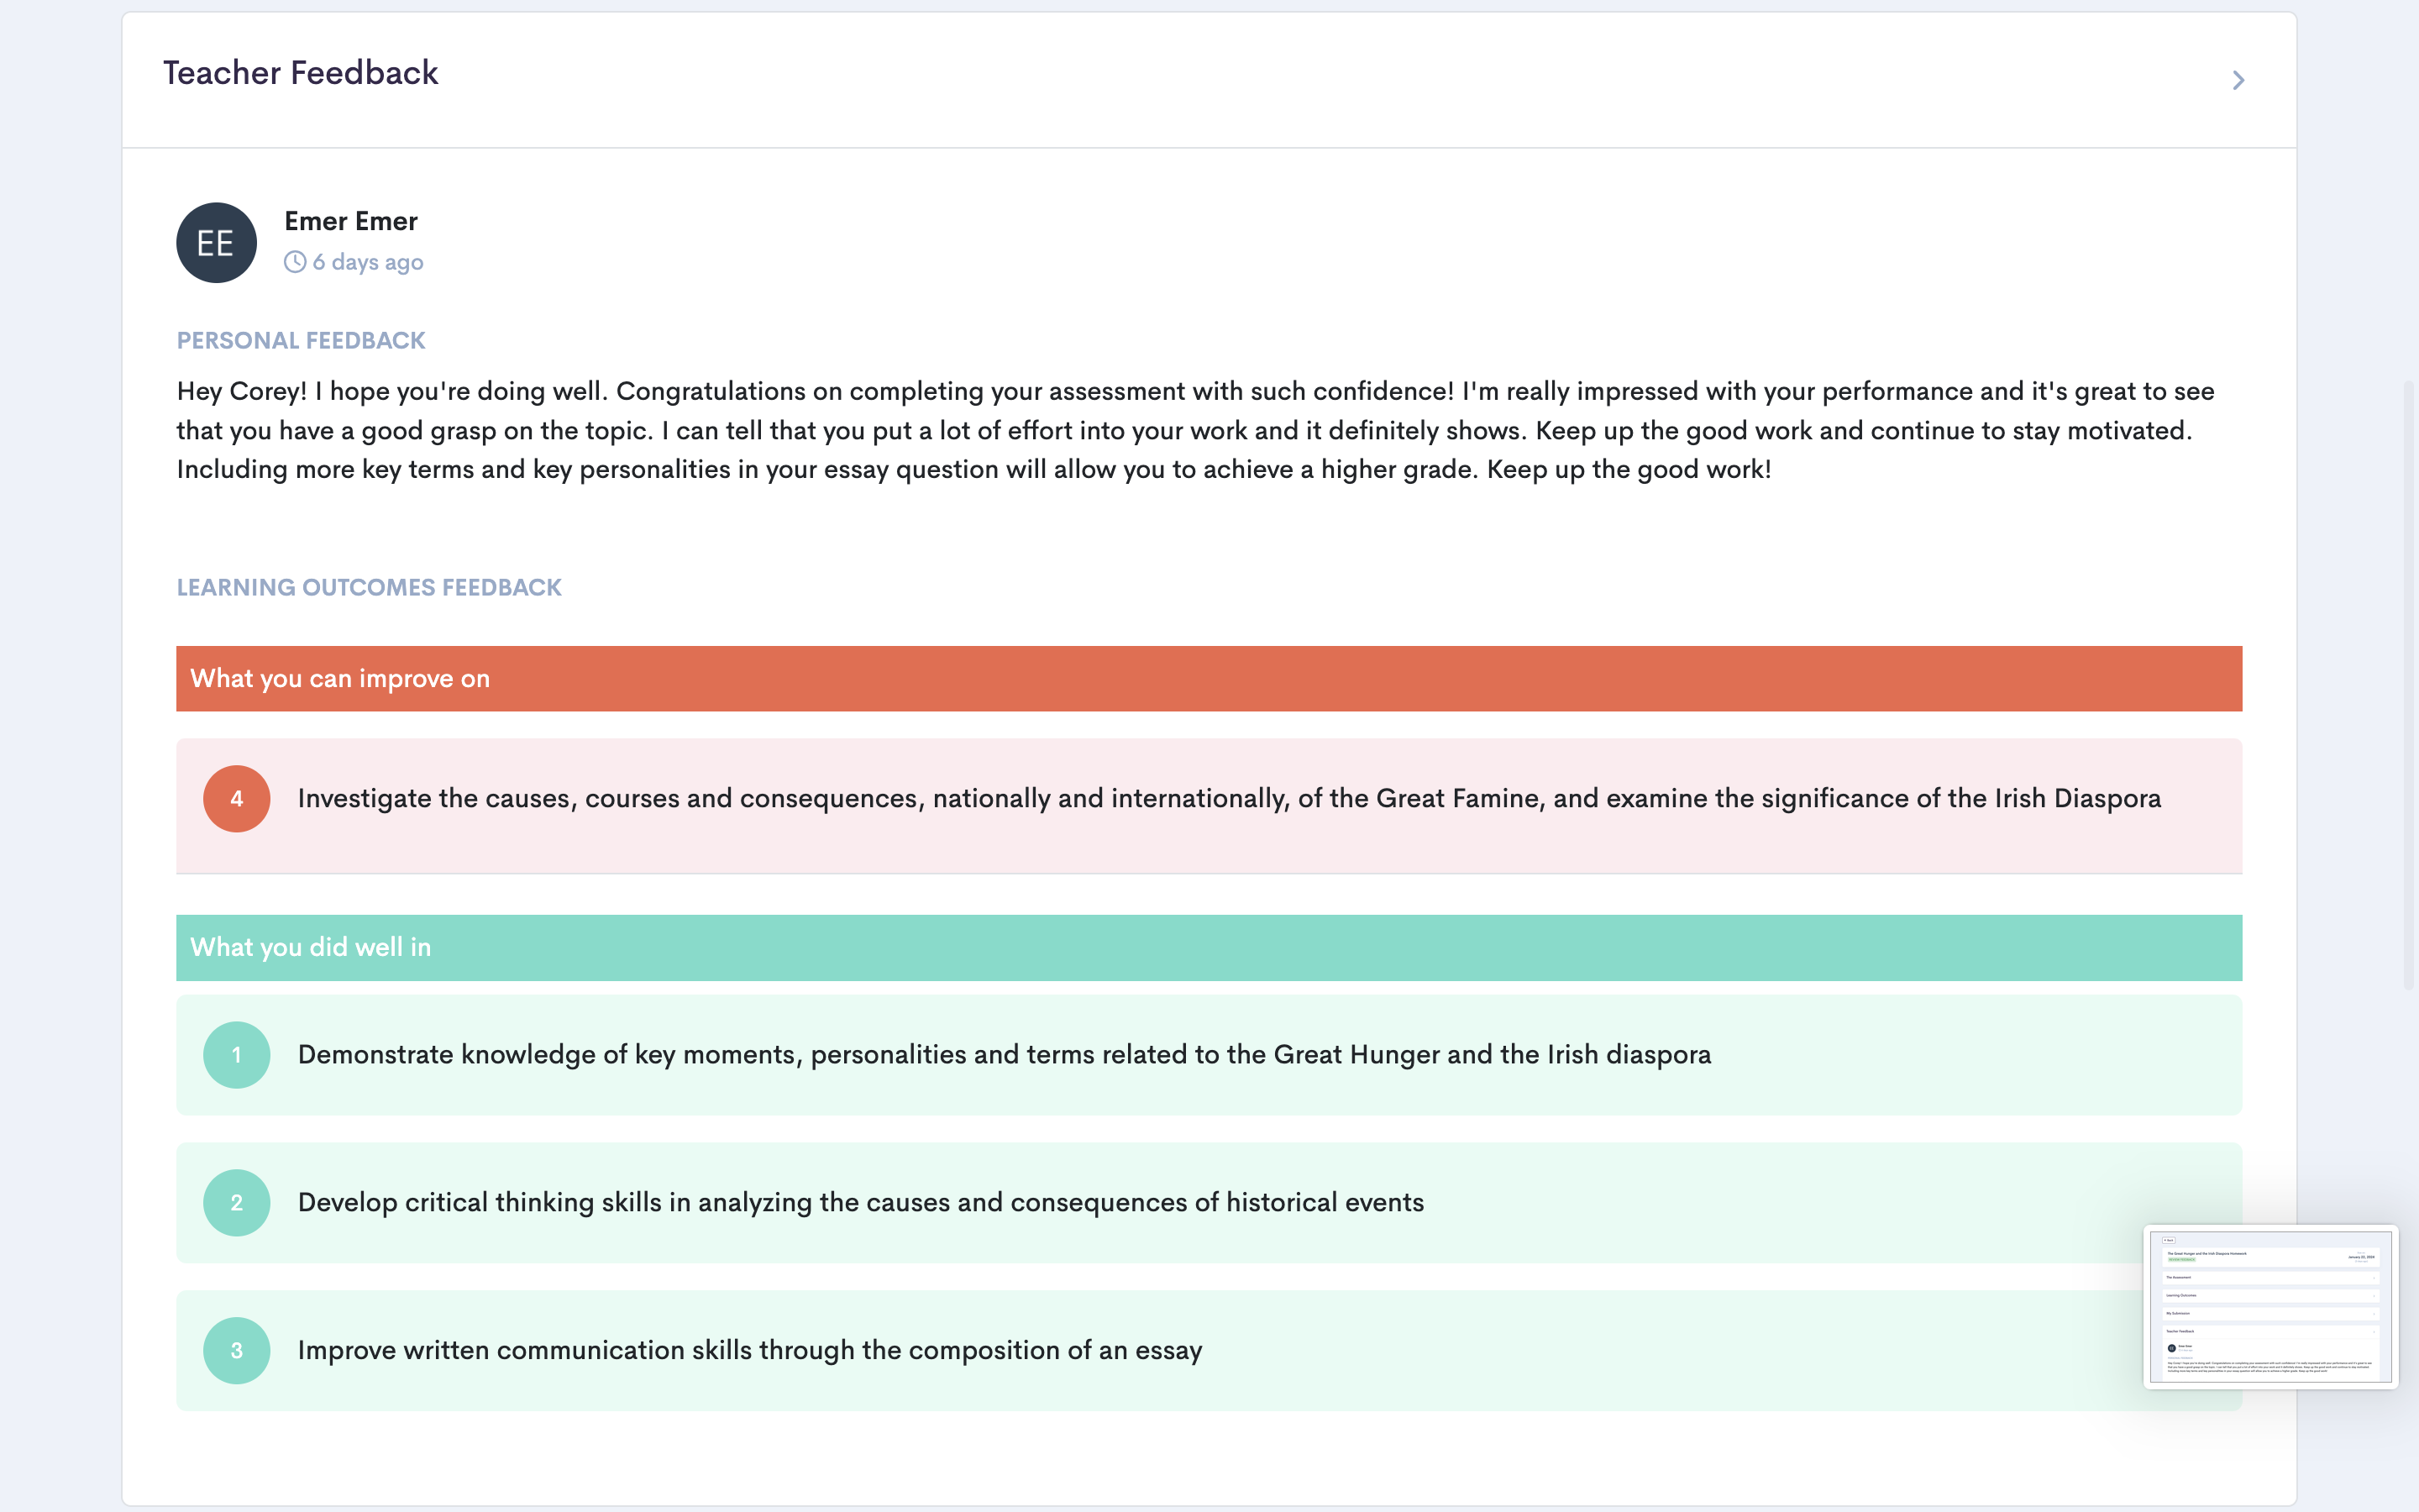Click the EE avatar circle

tap(216, 243)
